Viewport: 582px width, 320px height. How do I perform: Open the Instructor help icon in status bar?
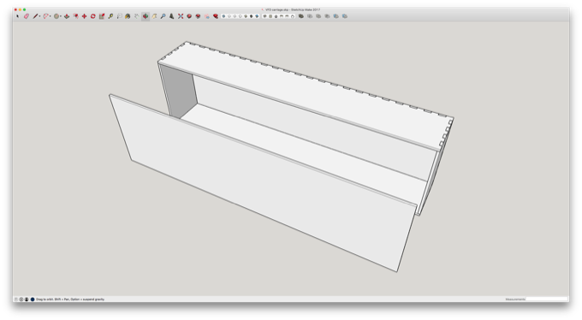click(33, 299)
